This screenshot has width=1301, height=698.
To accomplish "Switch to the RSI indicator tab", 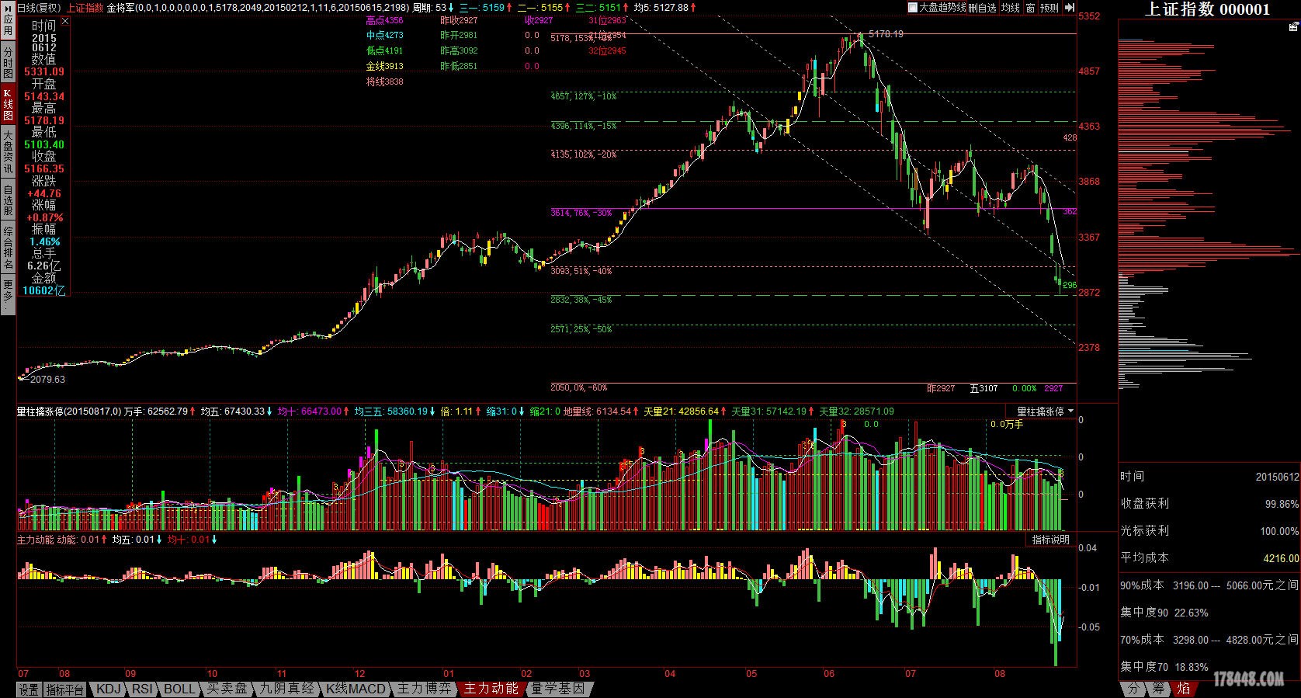I will pos(143,689).
